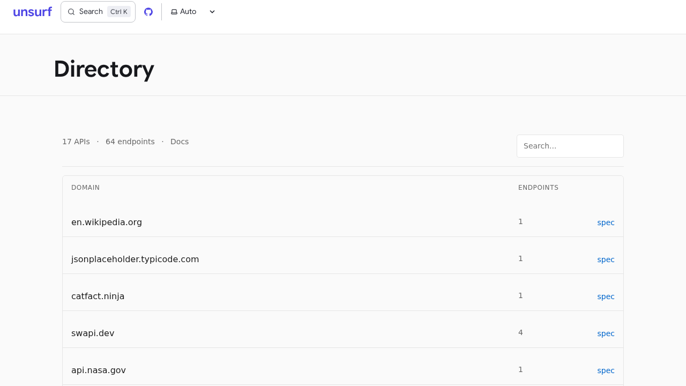Open the GitHub icon link
Viewport: 686px width, 386px height.
point(148,12)
